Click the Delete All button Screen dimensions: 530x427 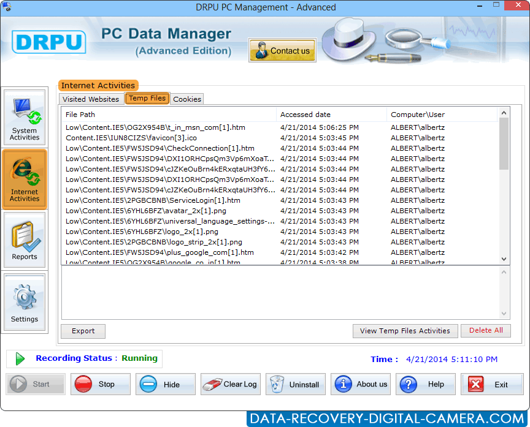coord(486,330)
